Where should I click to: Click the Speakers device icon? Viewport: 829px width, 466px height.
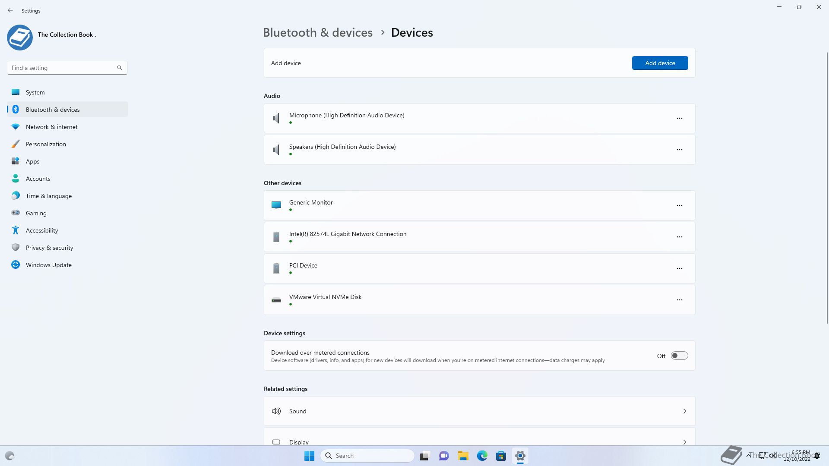[x=276, y=150]
